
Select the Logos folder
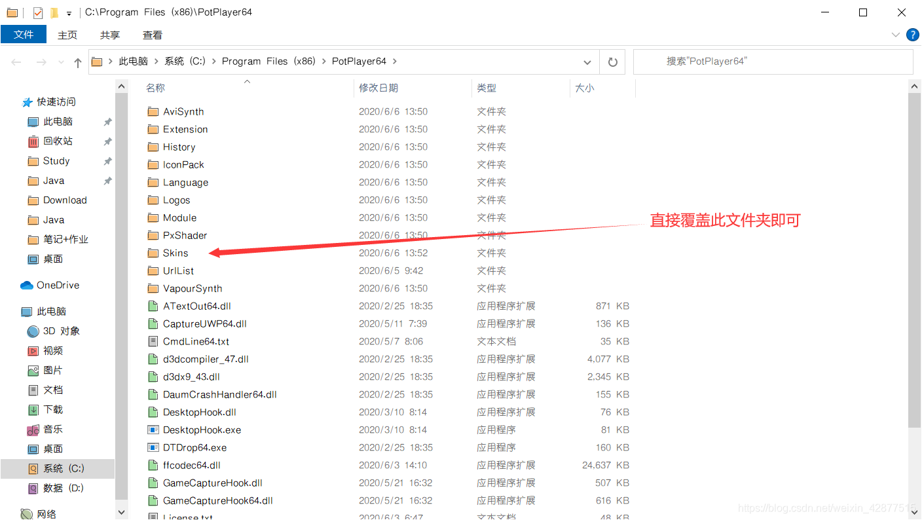(x=176, y=200)
